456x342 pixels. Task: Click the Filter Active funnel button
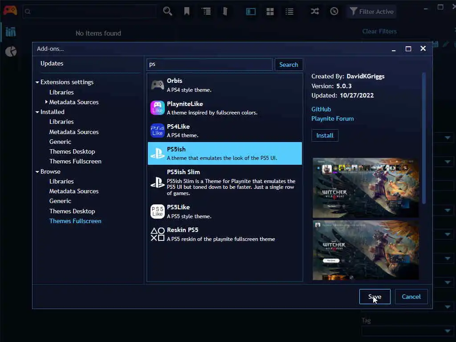(371, 12)
